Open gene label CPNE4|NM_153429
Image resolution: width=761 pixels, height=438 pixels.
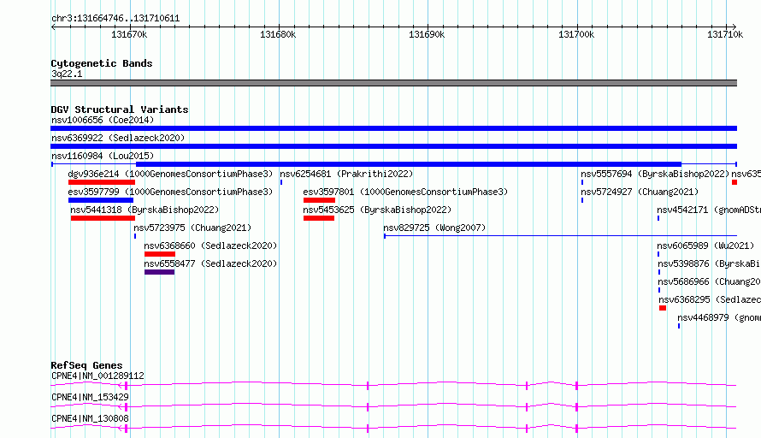coord(90,397)
